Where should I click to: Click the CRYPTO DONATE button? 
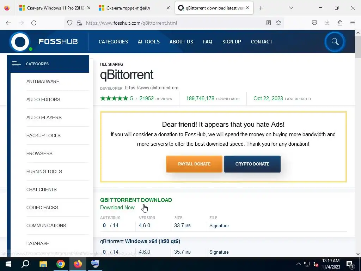pos(252,164)
